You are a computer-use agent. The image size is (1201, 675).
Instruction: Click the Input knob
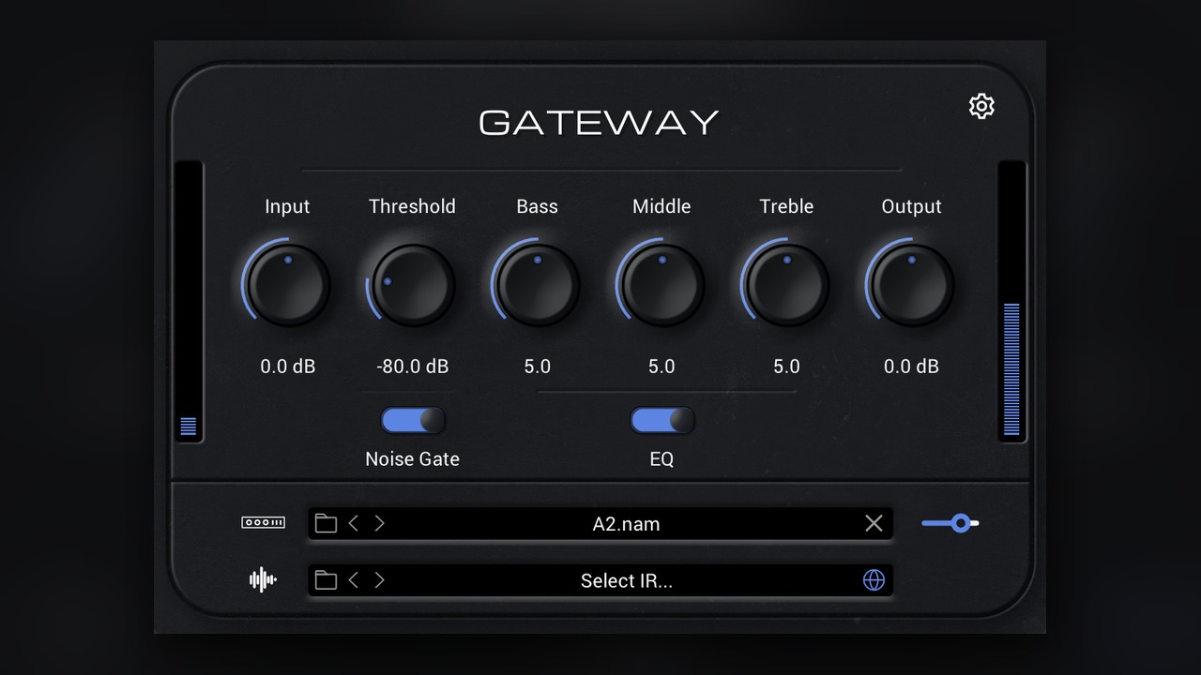(x=287, y=285)
